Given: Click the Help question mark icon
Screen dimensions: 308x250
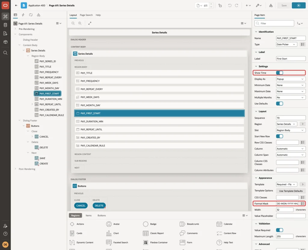Looking at the screenshot, I should pos(5,234).
